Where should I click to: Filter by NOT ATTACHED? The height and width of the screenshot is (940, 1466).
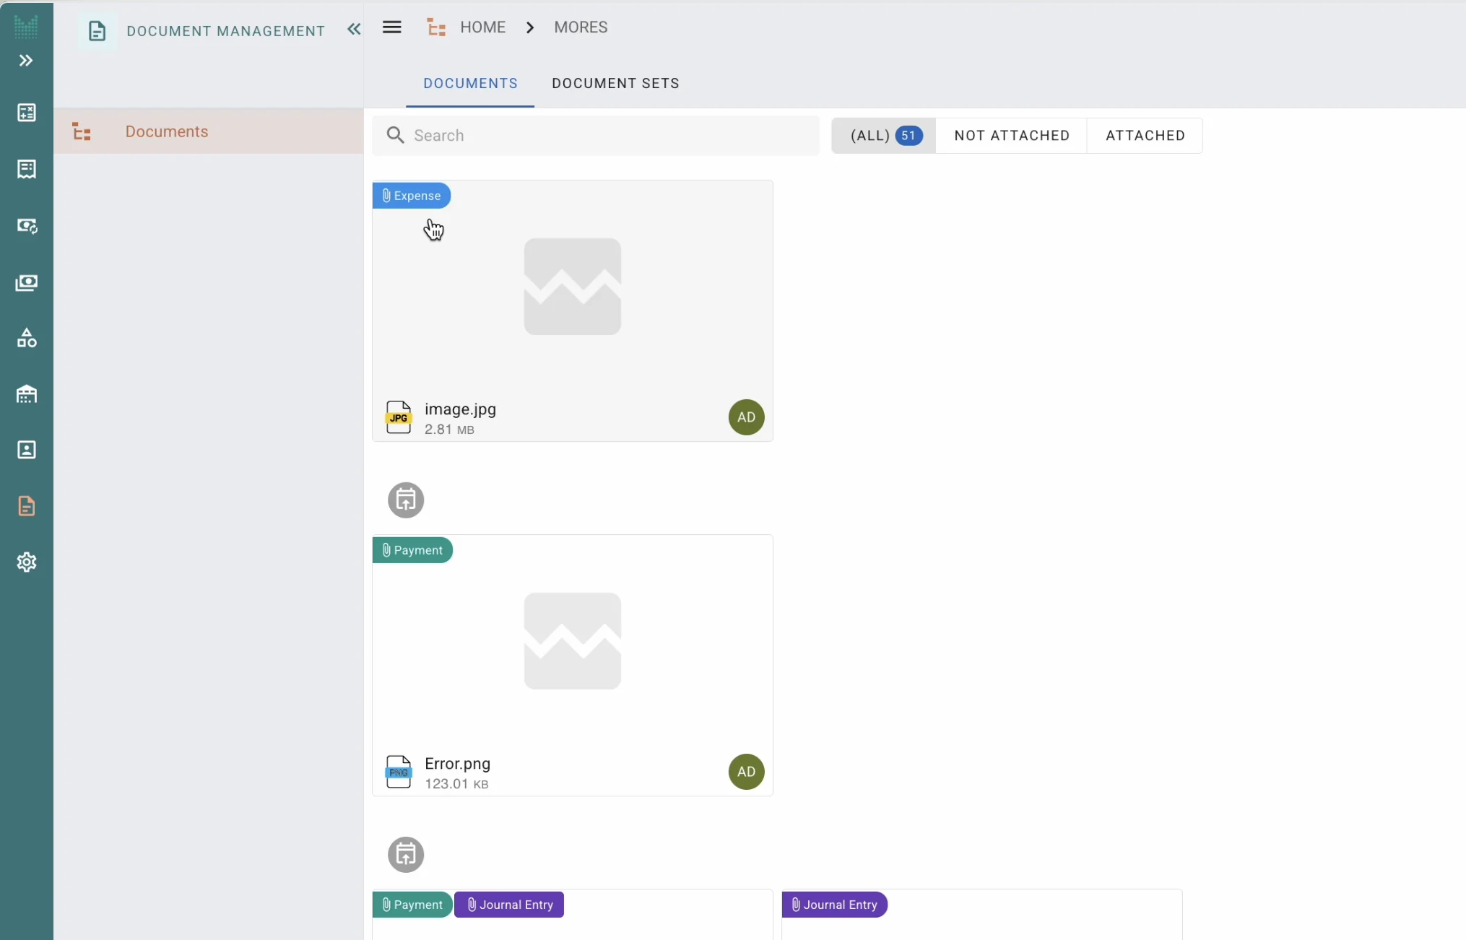pyautogui.click(x=1012, y=136)
